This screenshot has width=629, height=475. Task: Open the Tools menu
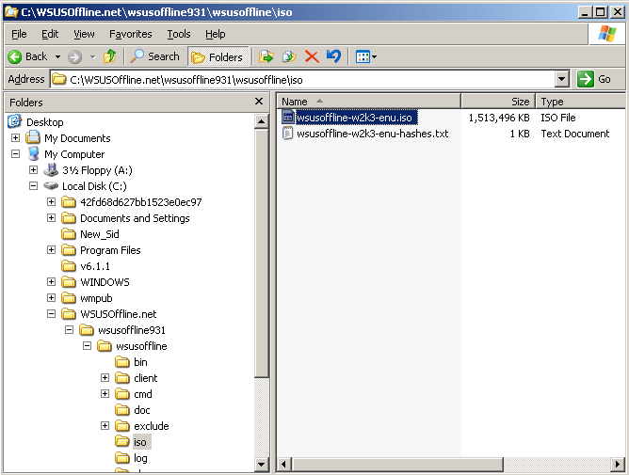coord(179,34)
